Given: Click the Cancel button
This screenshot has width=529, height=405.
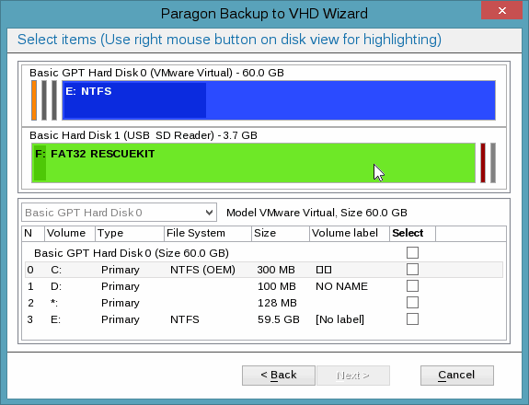Looking at the screenshot, I should coord(457,376).
